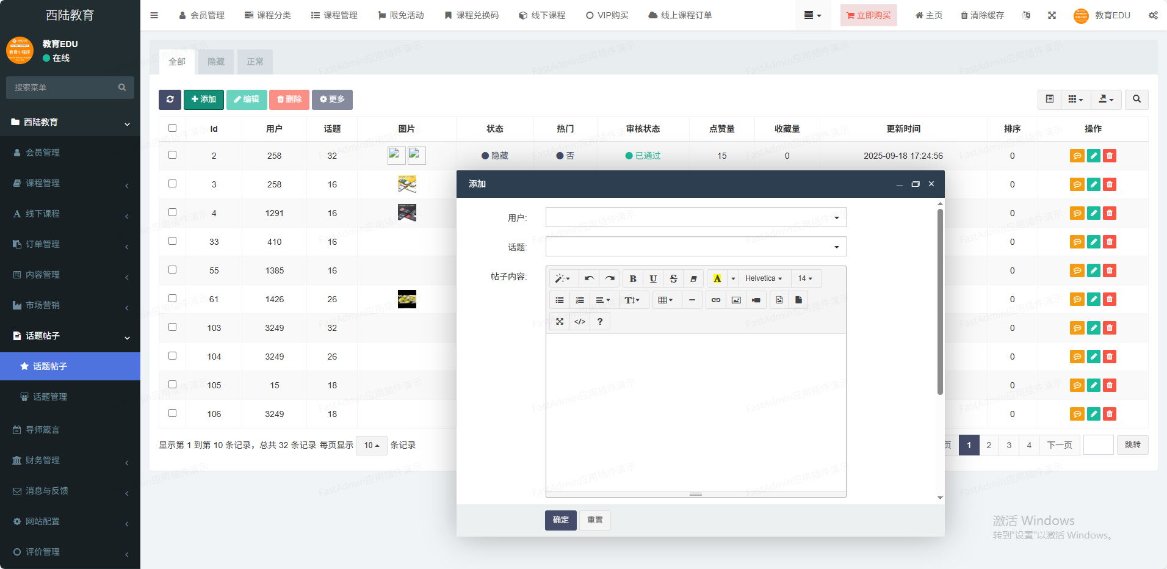Click the red delete icon for row Id 3
The height and width of the screenshot is (569, 1167).
point(1110,184)
